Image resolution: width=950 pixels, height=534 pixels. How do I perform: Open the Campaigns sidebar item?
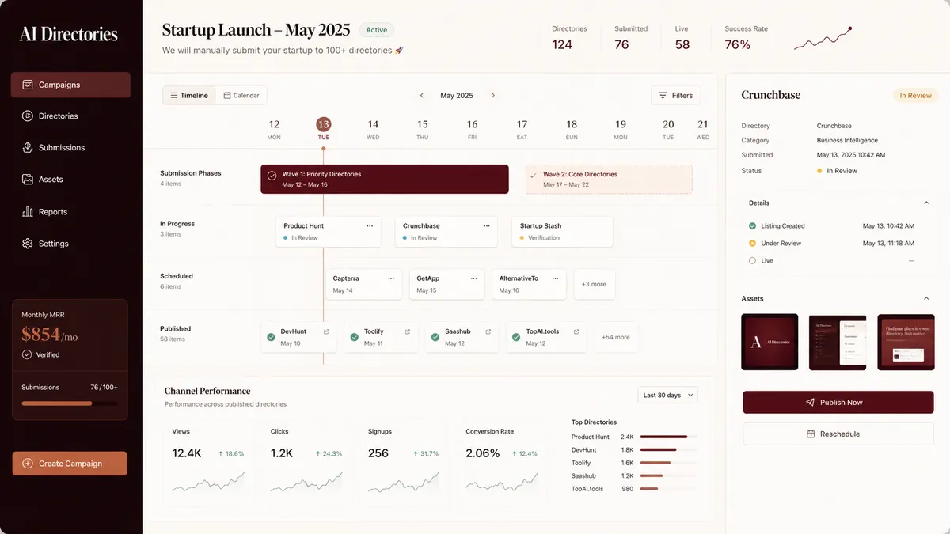click(x=70, y=85)
